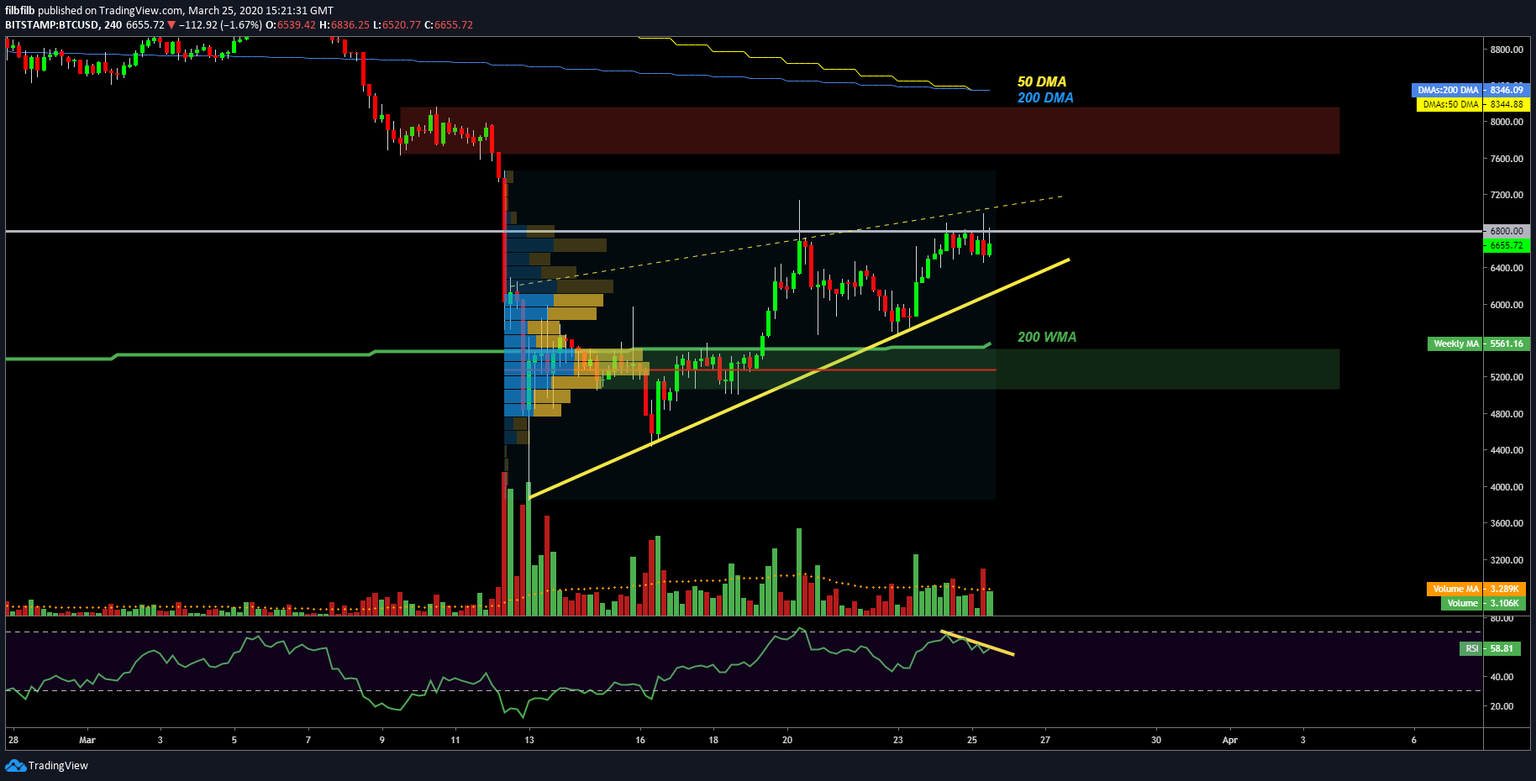Screen dimensions: 1536x781
Task: Click date 25 on the time axis
Action: tap(972, 740)
